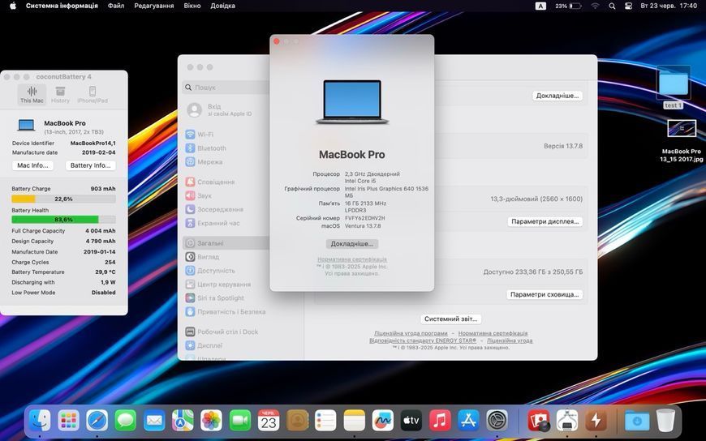Click Battery Info... button in coconutBattery
This screenshot has width=706, height=441.
pyautogui.click(x=91, y=165)
